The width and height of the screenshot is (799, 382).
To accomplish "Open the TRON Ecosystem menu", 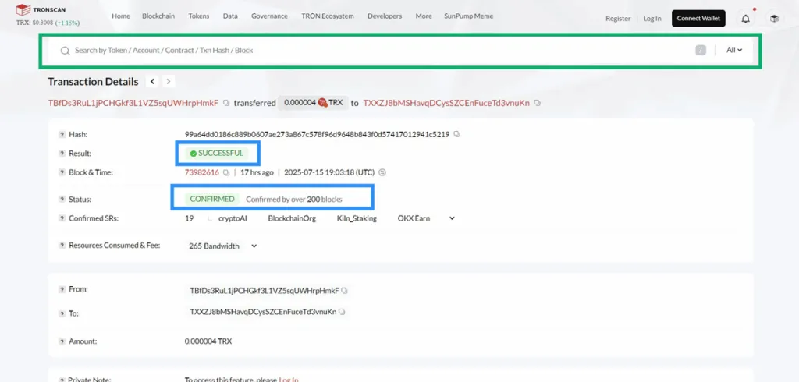I will pos(328,16).
